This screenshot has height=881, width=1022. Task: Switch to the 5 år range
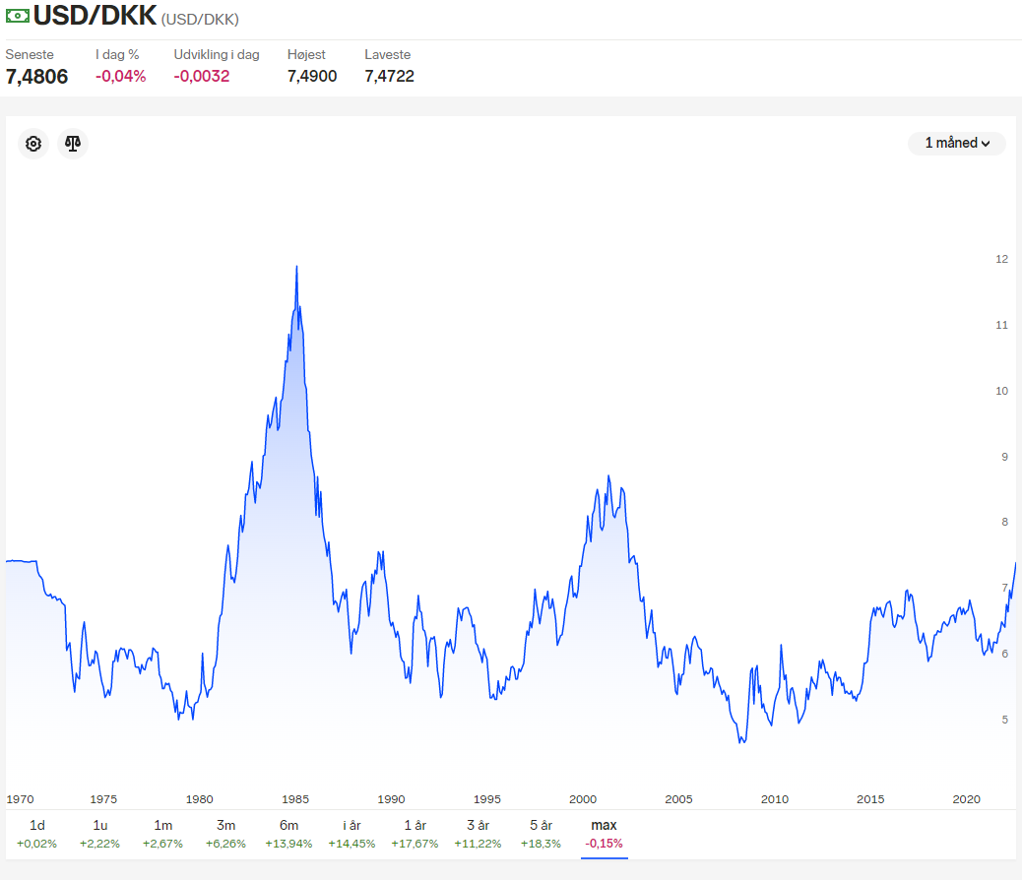[x=541, y=834]
